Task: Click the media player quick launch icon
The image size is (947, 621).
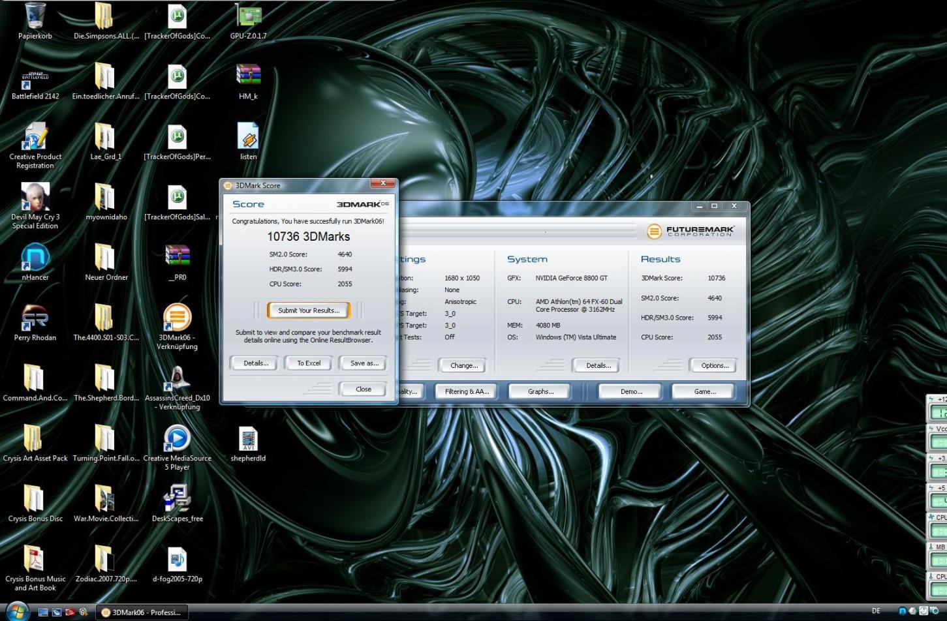Action: pos(83,613)
